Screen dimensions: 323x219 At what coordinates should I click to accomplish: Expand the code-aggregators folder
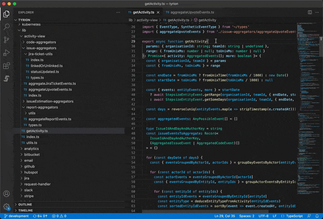tap(41, 42)
